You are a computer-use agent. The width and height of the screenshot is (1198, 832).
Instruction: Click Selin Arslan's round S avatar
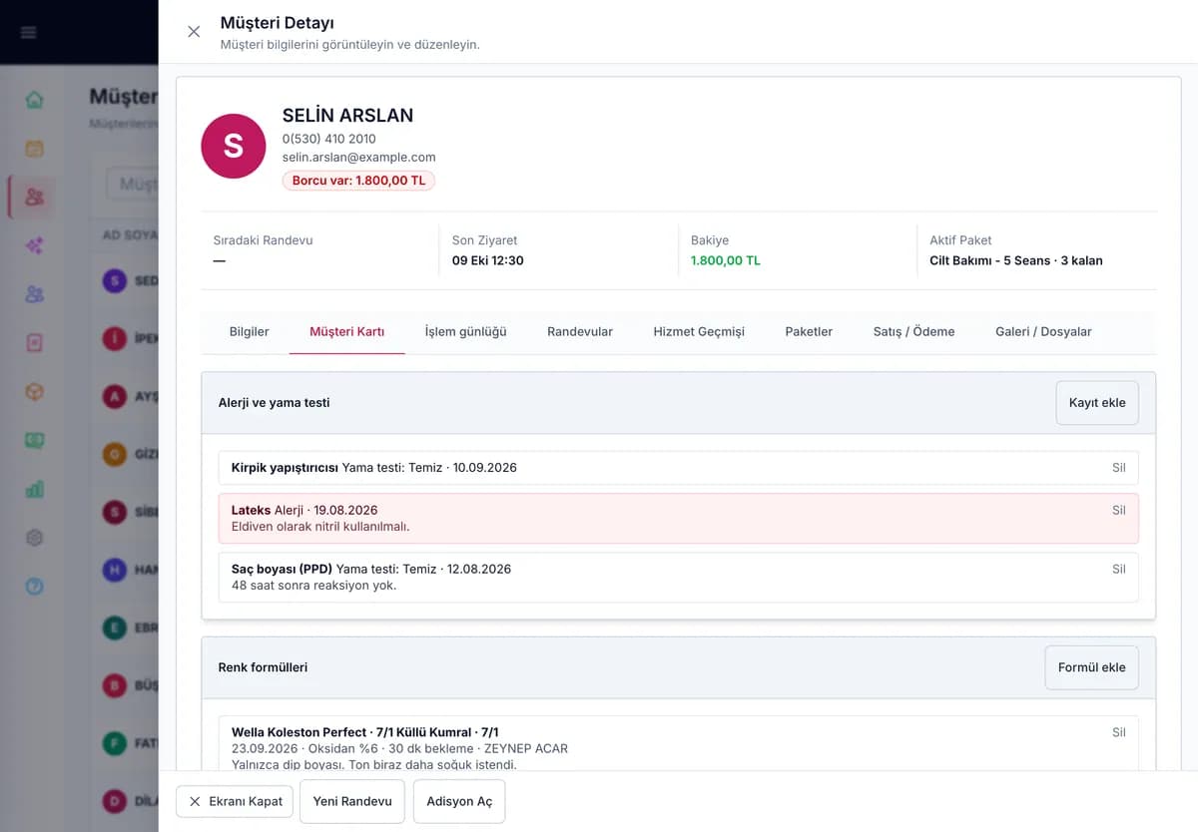[x=233, y=146]
